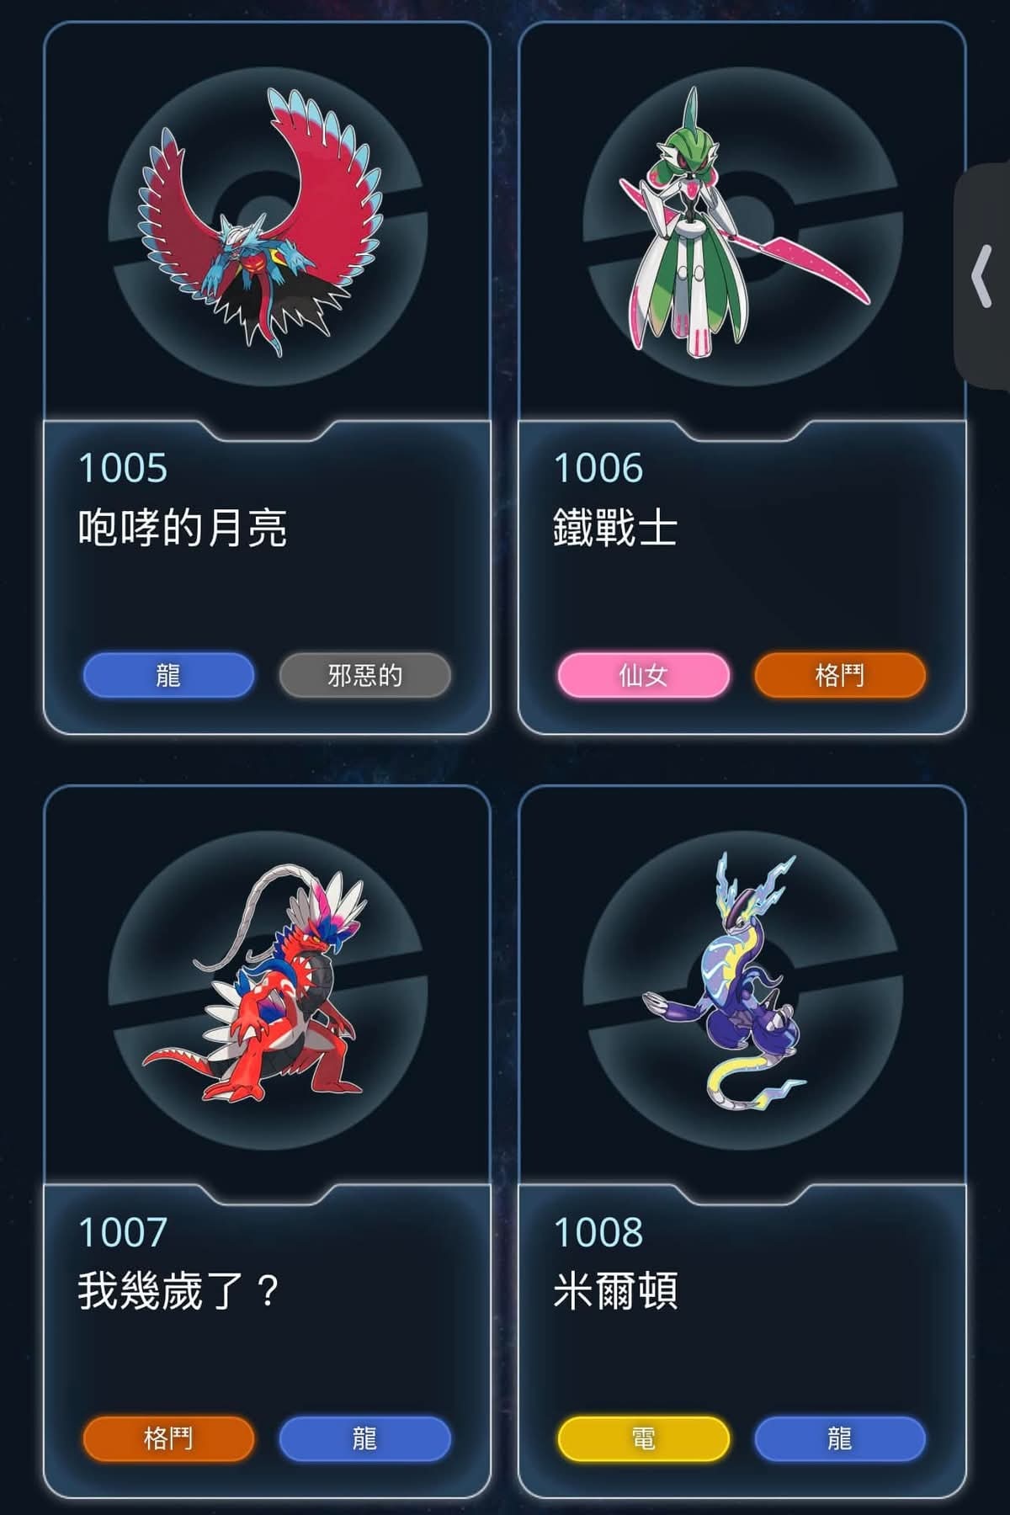Click the yellow 電 type badge
Image resolution: width=1010 pixels, height=1515 pixels.
644,1438
